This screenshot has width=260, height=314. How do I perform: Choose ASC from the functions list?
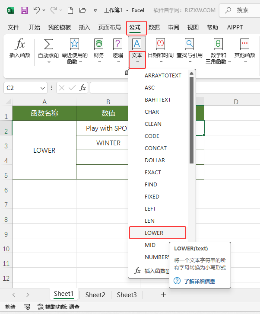tap(159, 88)
